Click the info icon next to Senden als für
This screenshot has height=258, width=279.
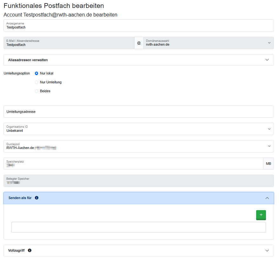click(37, 198)
